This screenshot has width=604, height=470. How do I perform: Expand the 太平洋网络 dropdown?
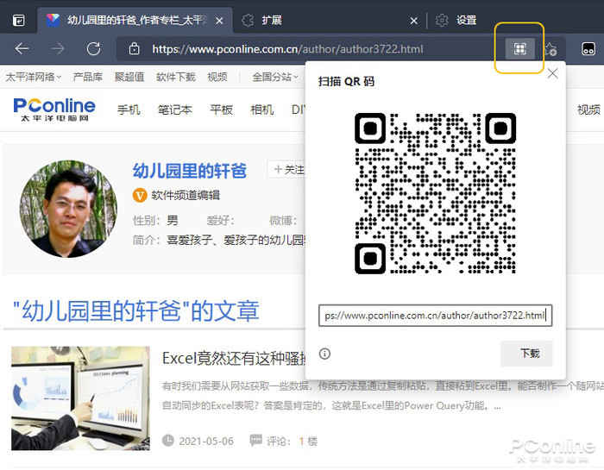[33, 77]
